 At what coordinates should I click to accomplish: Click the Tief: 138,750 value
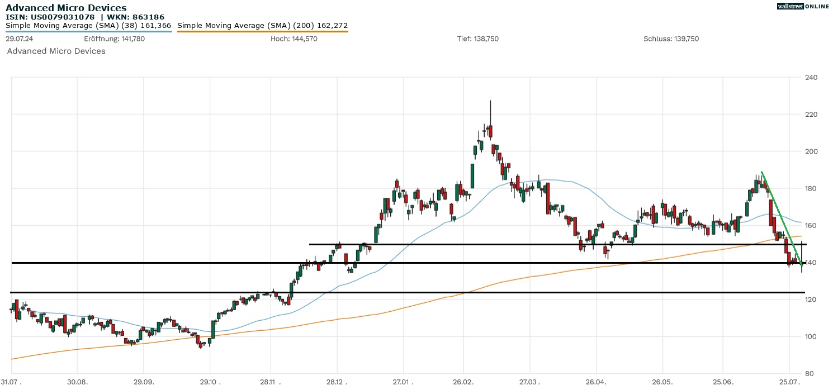point(478,39)
